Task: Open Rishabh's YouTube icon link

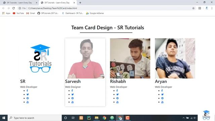Action: tap(118, 102)
